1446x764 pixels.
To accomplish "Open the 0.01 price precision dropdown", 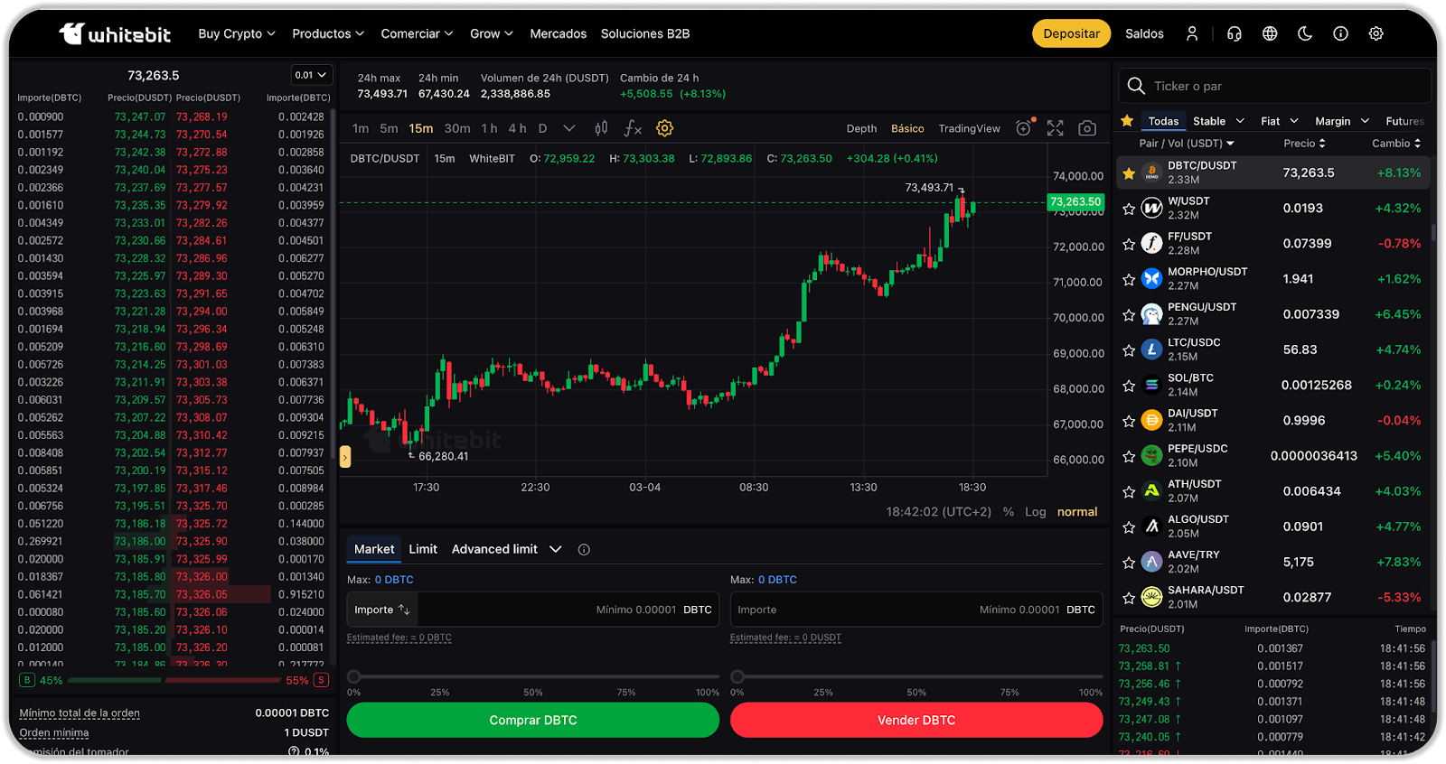I will 311,75.
